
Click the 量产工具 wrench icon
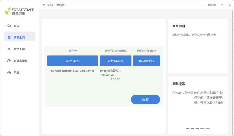[9, 49]
